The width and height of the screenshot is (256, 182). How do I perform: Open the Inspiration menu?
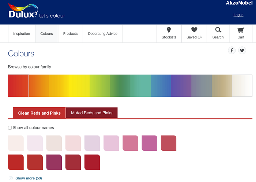[x=22, y=34]
